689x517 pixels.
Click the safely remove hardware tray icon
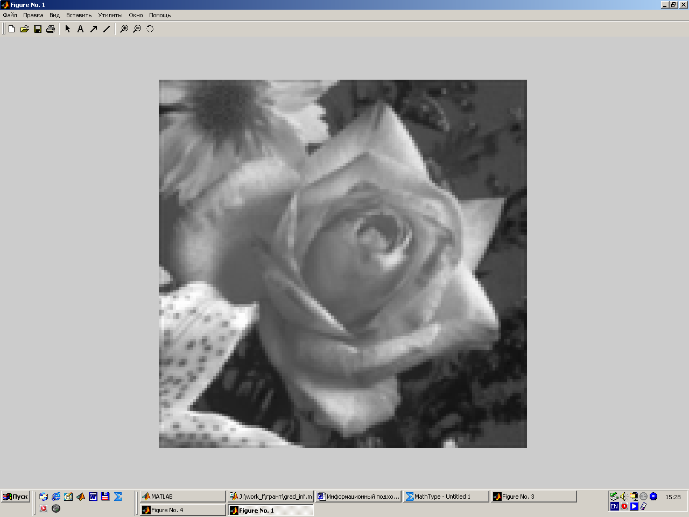tap(614, 497)
